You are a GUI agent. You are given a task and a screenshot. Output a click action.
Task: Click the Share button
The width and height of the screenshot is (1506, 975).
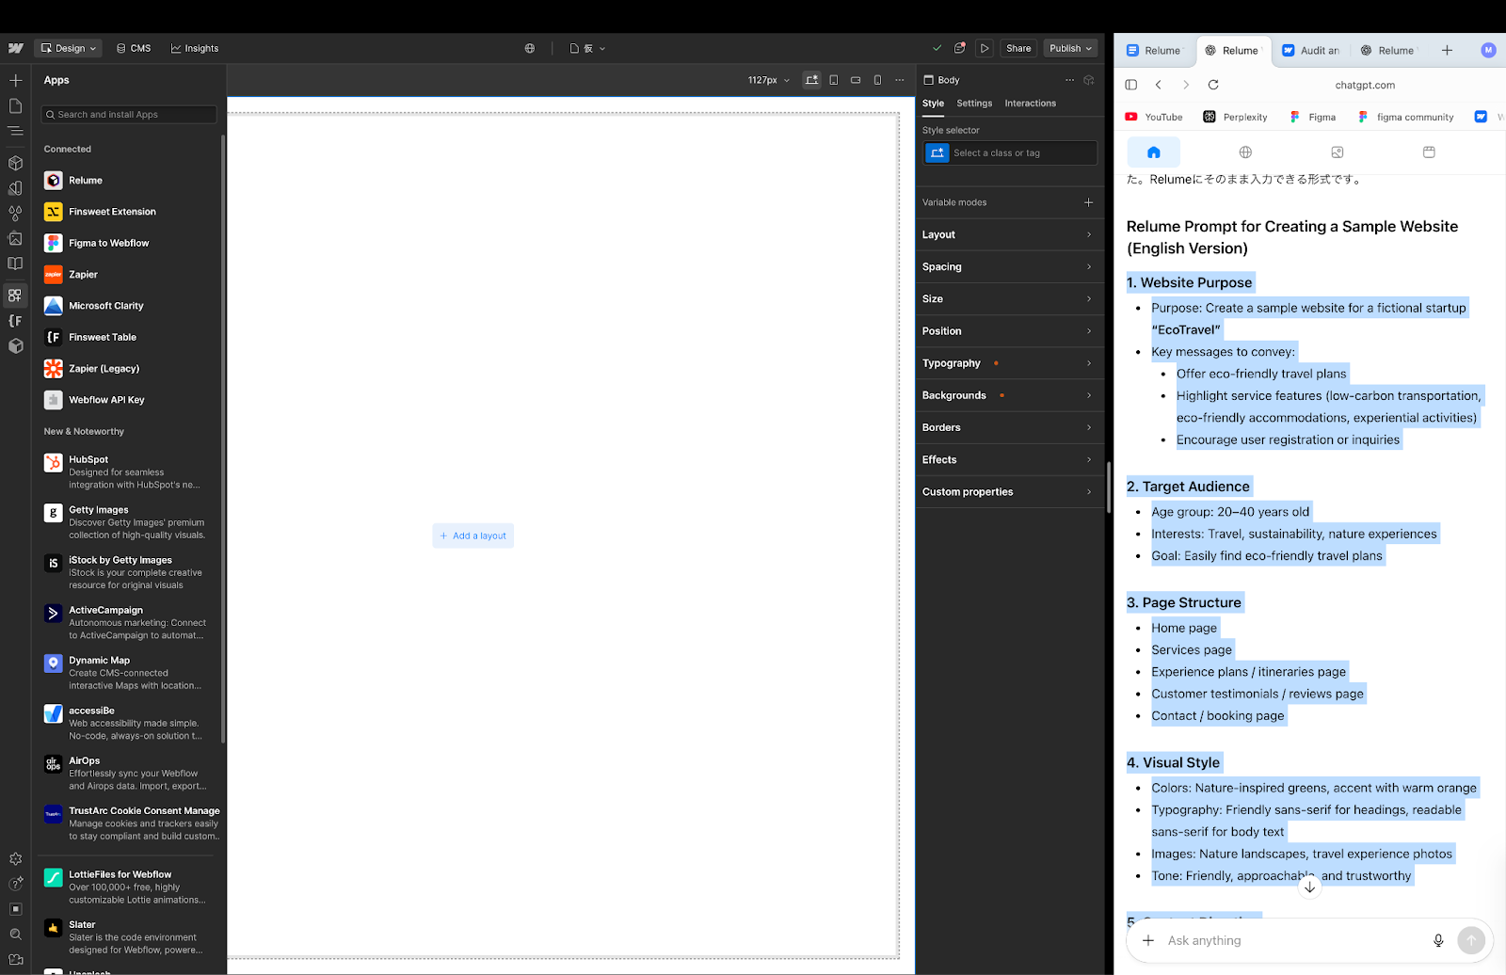click(1018, 48)
